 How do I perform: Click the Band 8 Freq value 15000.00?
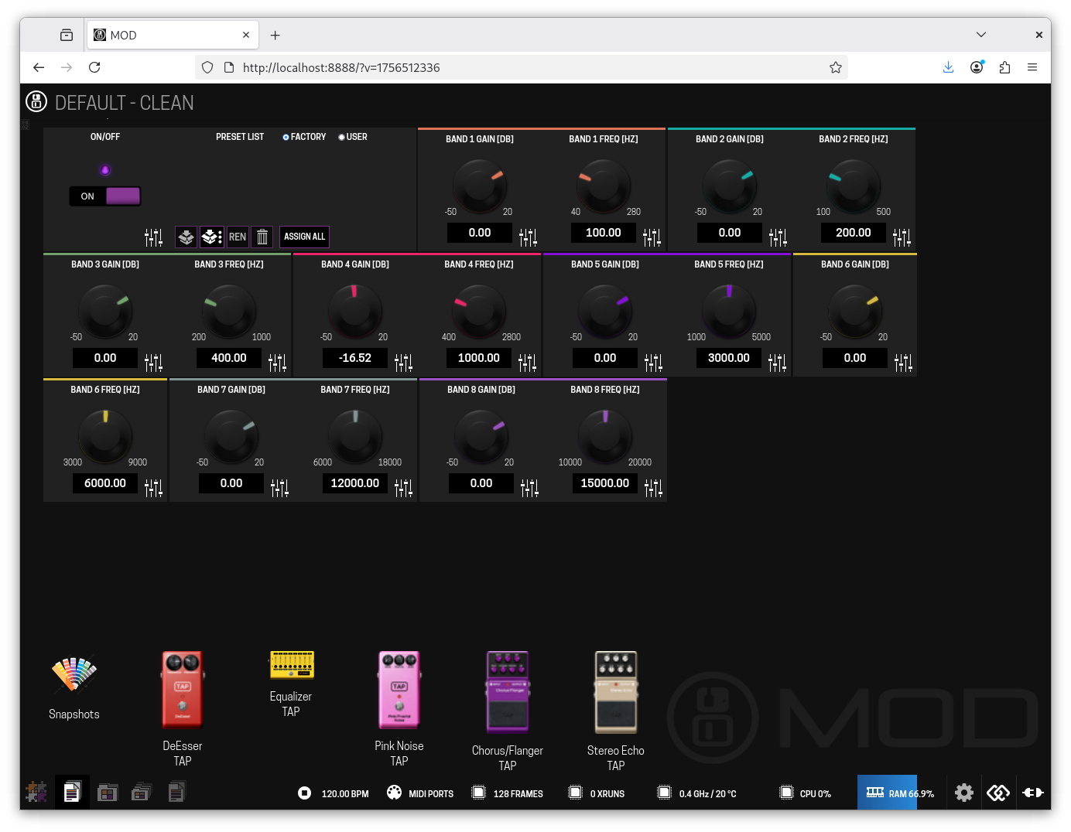point(605,483)
